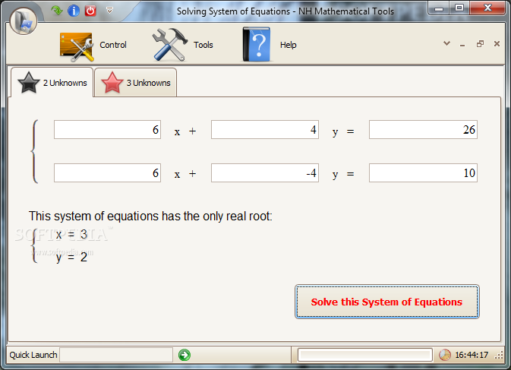The image size is (511, 370).
Task: Click the red star icon
Action: pos(112,83)
